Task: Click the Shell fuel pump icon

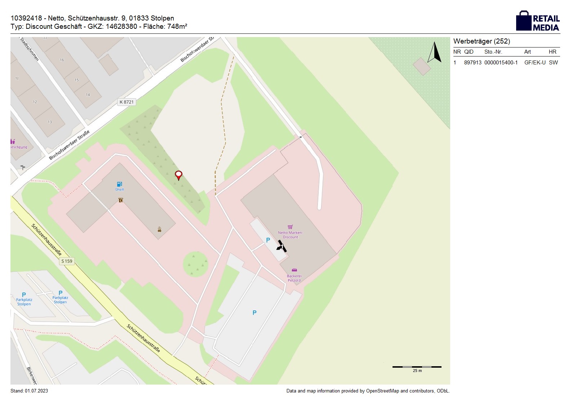Action: pos(119,184)
